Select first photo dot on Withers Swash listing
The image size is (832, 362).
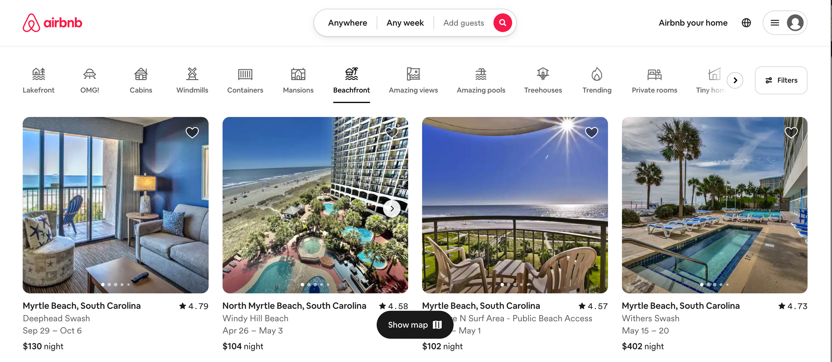[702, 285]
